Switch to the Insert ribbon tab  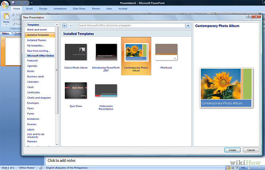point(29,8)
